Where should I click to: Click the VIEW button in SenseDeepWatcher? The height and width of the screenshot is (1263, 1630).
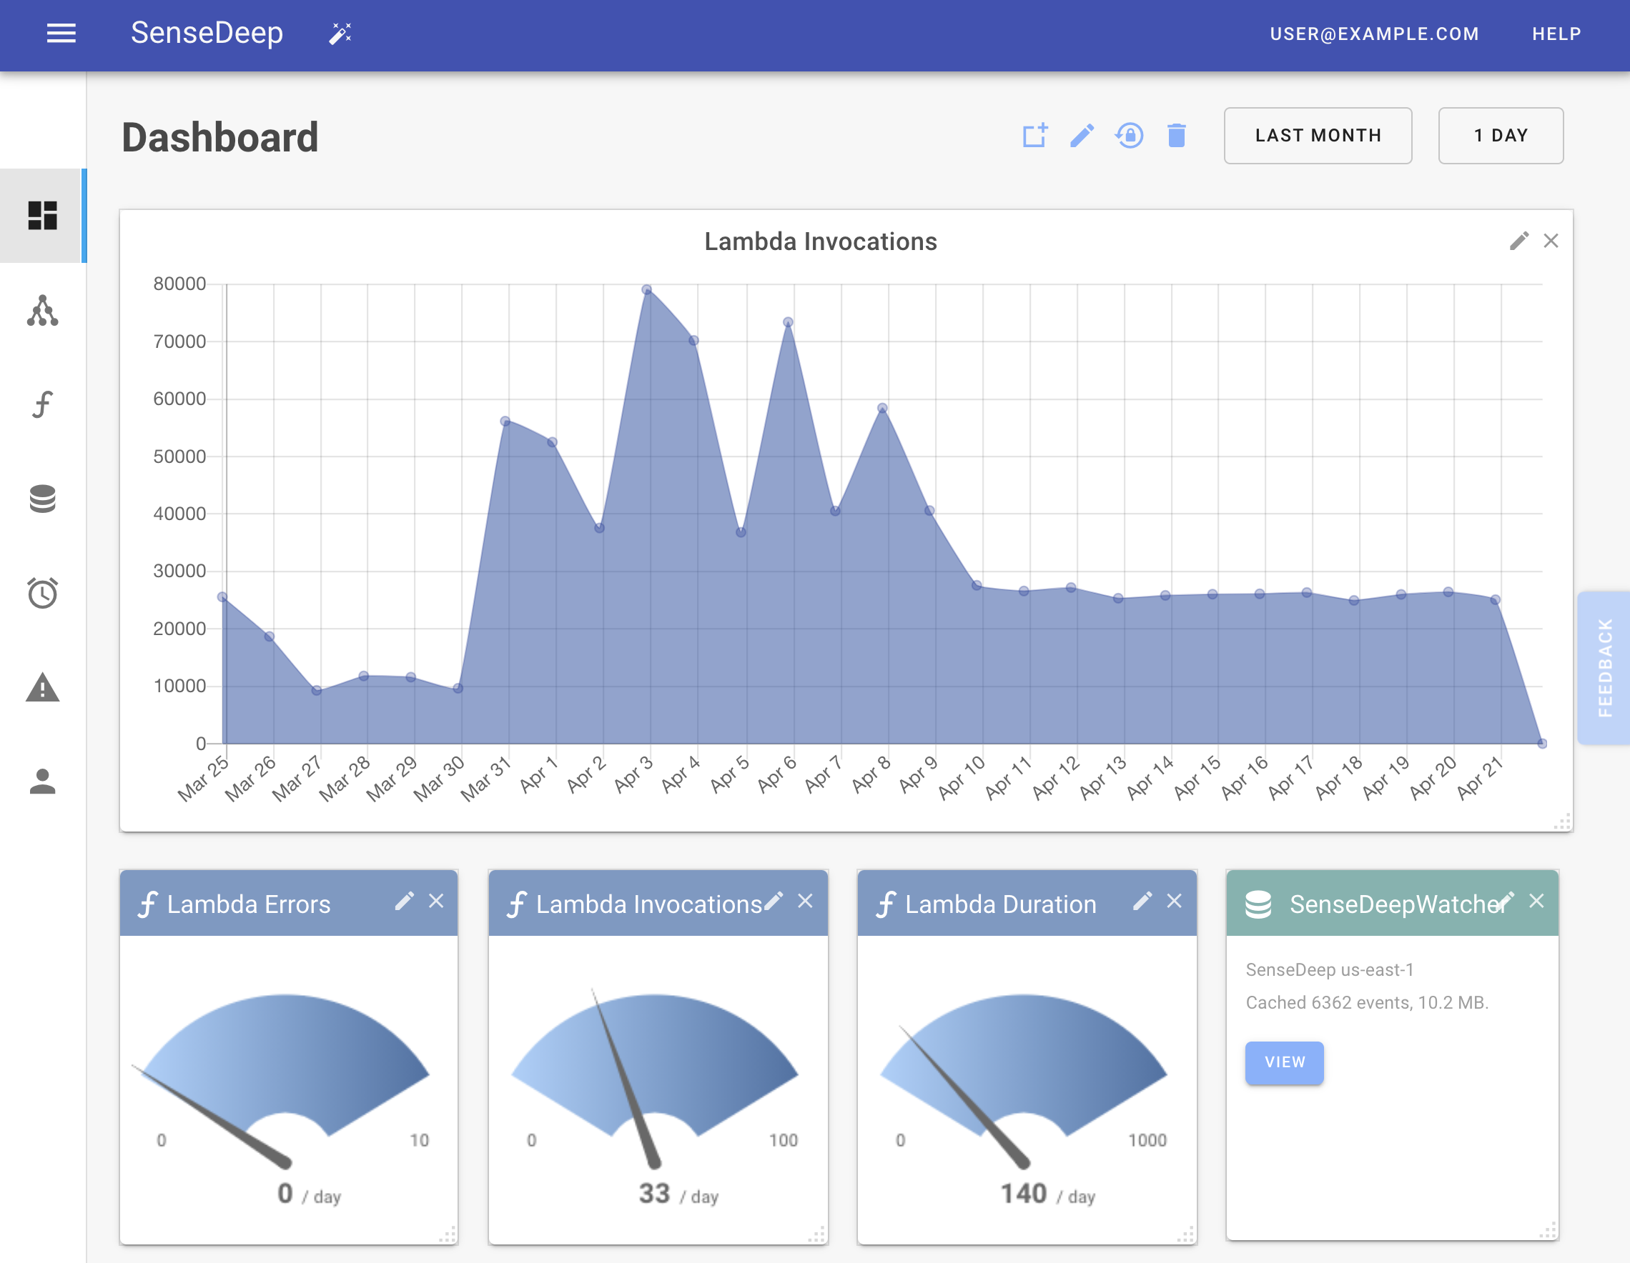1284,1062
